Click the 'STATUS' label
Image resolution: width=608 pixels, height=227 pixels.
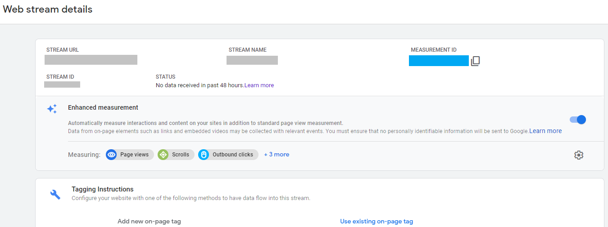pyautogui.click(x=166, y=77)
